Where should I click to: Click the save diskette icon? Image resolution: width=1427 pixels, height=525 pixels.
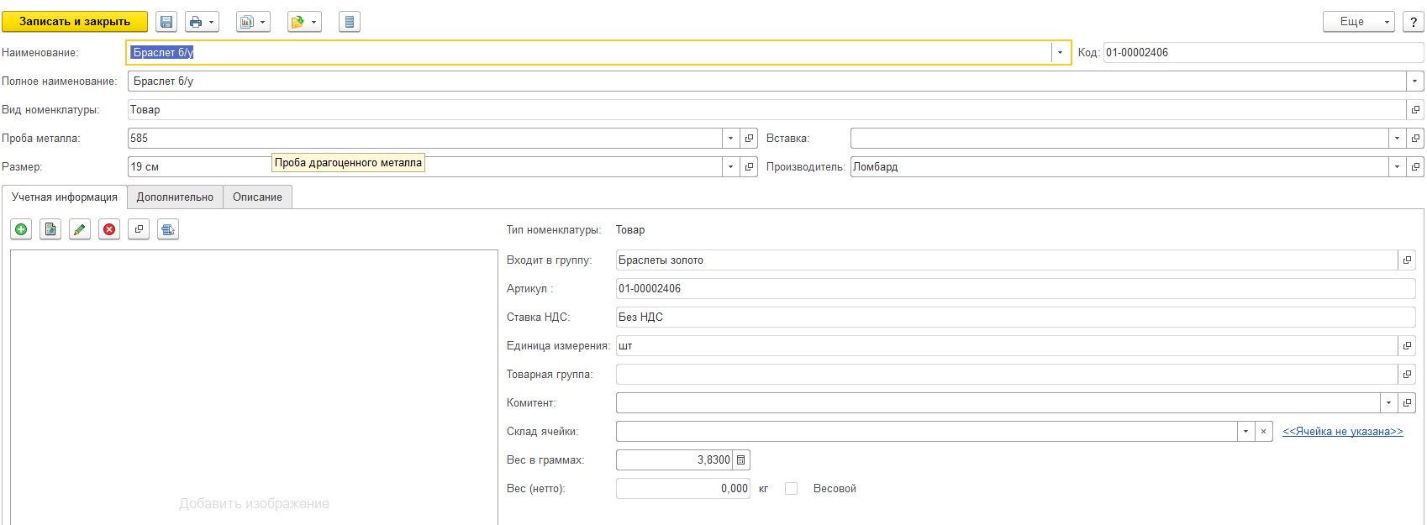point(166,22)
